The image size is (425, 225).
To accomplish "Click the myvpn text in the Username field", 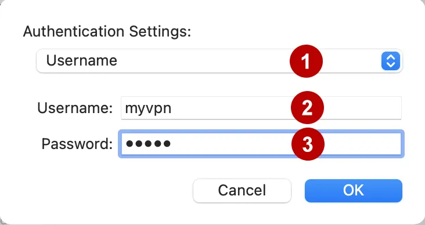I will (x=148, y=109).
